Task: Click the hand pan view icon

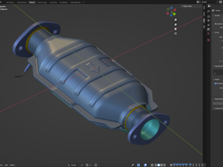Action: tap(176, 25)
